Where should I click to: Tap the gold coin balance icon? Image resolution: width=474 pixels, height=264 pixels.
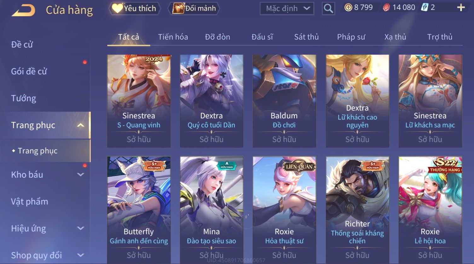coord(348,8)
